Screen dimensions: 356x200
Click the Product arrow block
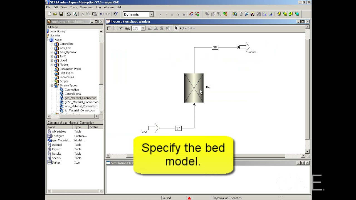click(244, 47)
